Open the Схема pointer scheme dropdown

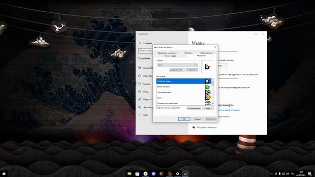pos(178,65)
